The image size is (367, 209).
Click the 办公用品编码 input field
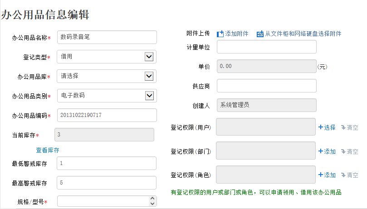click(107, 115)
